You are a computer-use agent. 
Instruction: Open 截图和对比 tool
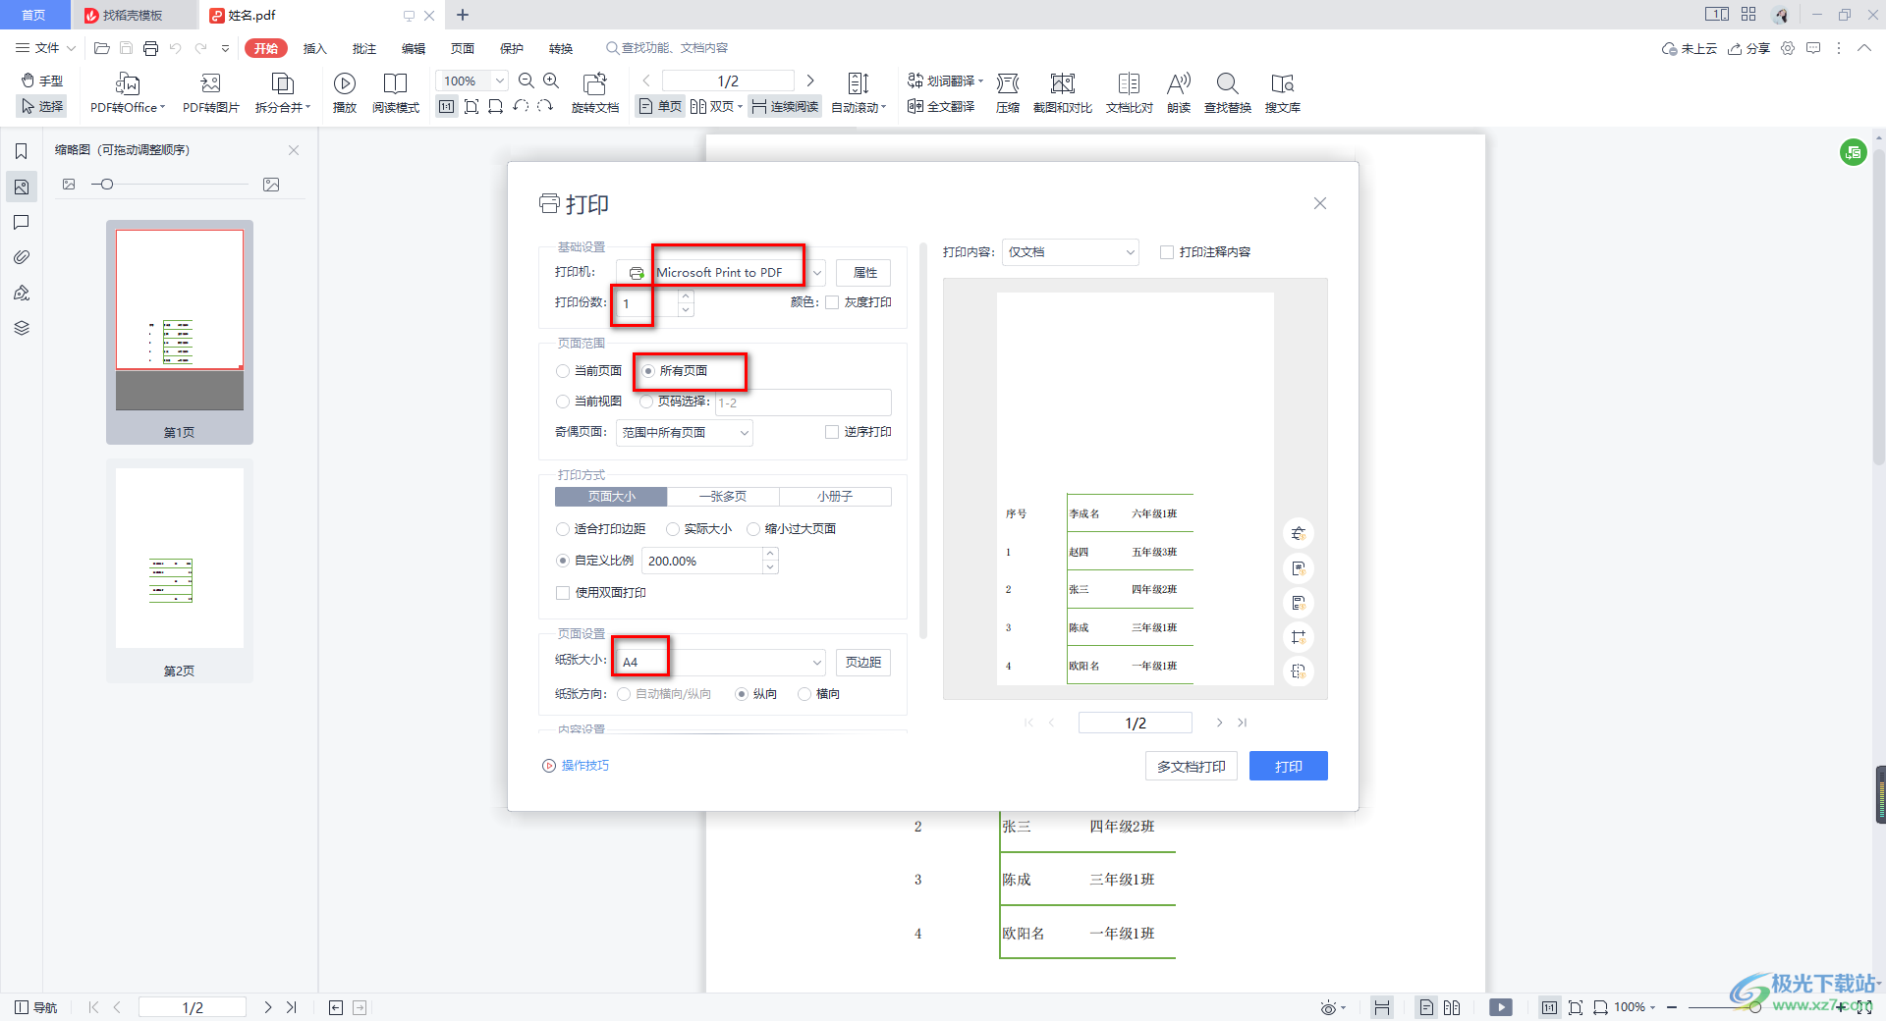tap(1063, 92)
